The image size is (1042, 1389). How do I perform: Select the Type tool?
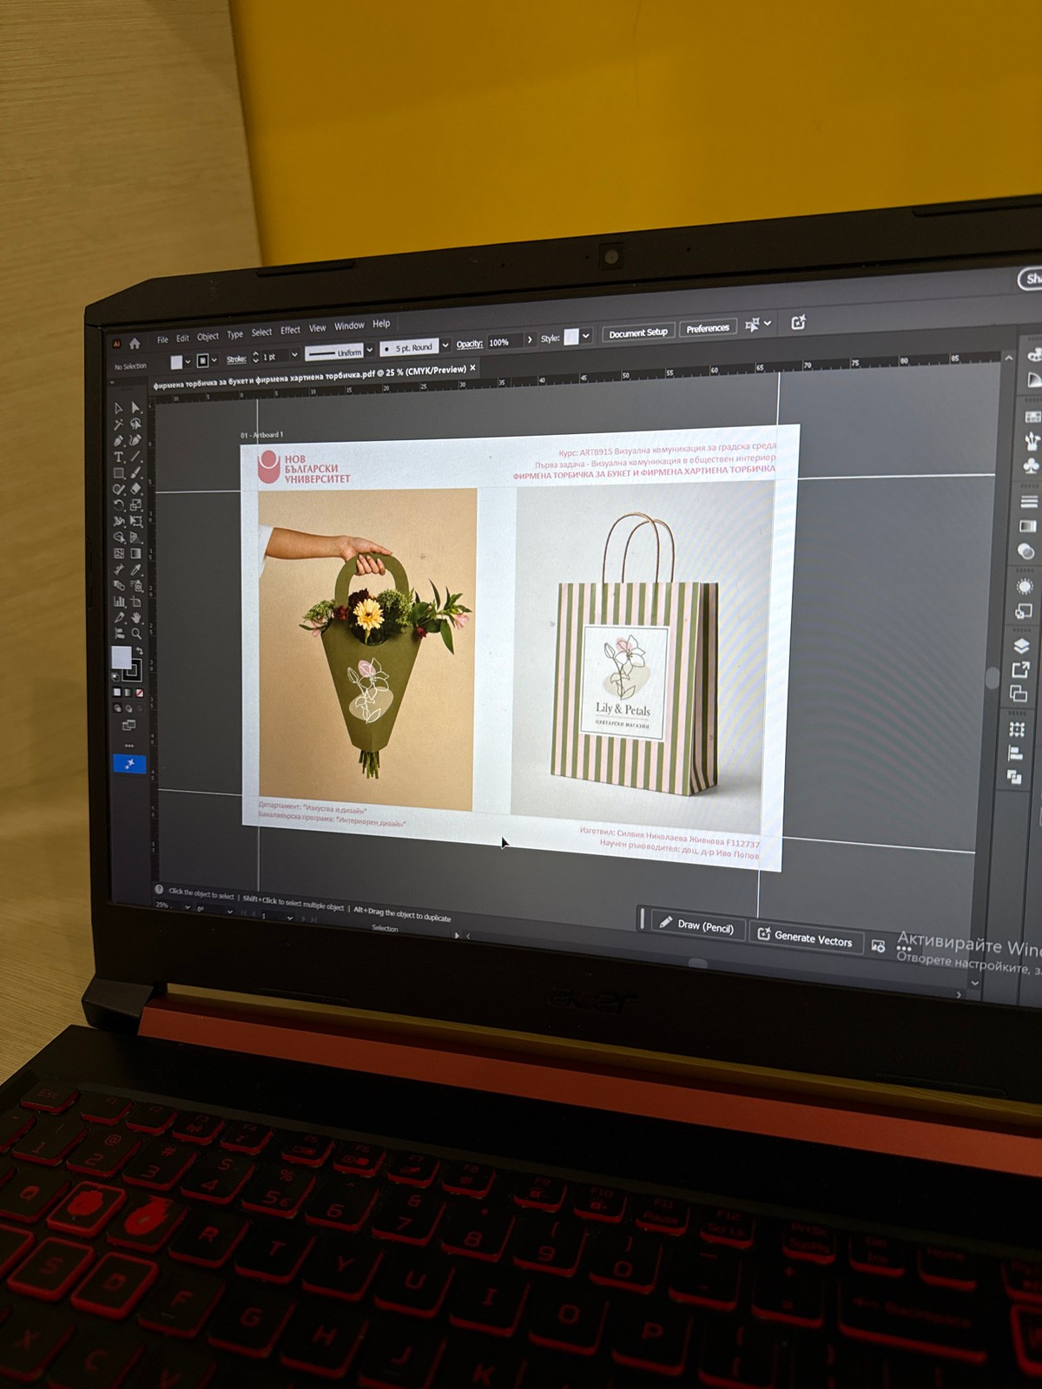(x=119, y=457)
